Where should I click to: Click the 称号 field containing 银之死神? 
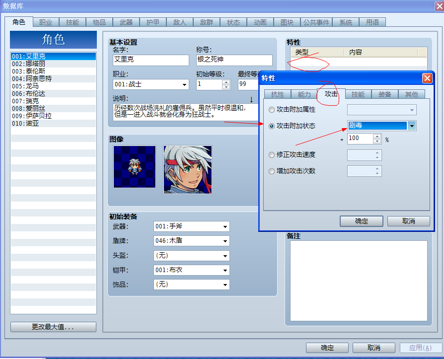coord(234,60)
